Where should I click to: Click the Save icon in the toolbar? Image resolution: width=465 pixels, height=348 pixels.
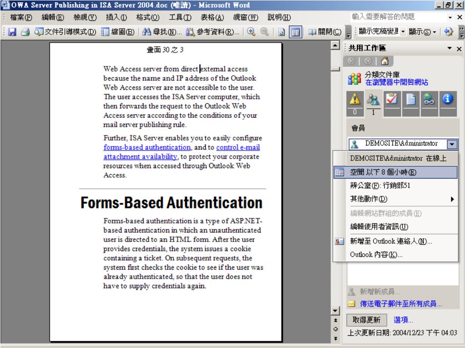(x=12, y=32)
